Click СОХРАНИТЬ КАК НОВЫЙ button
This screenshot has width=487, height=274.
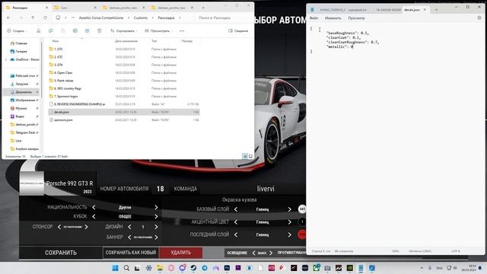click(131, 253)
